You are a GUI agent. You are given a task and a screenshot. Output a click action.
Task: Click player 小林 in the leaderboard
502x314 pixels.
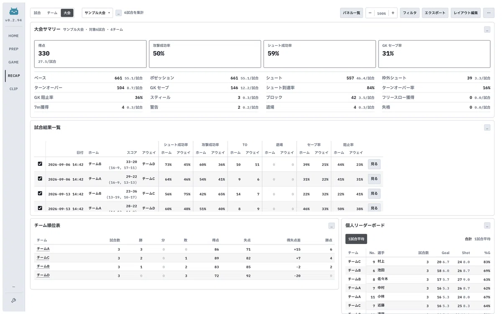(381, 297)
